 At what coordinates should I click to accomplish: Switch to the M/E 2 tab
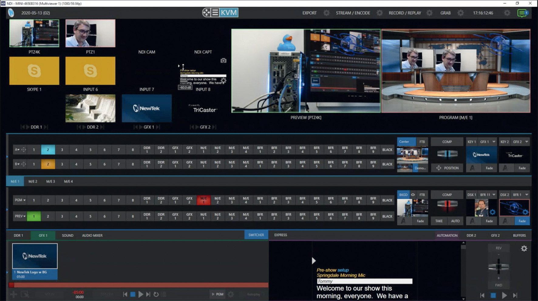click(33, 181)
